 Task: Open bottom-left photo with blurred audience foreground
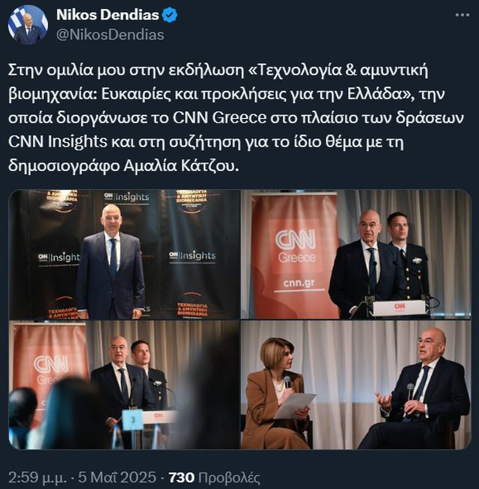[124, 385]
